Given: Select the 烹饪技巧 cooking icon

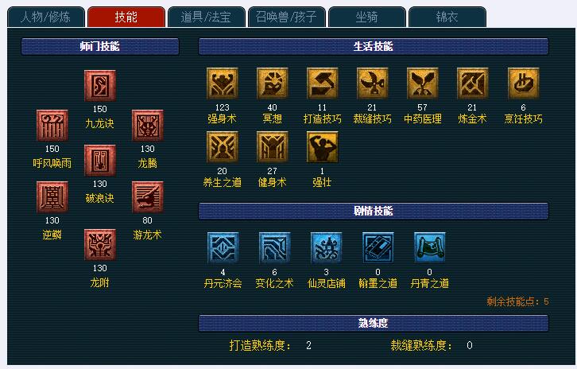Looking at the screenshot, I should (523, 84).
